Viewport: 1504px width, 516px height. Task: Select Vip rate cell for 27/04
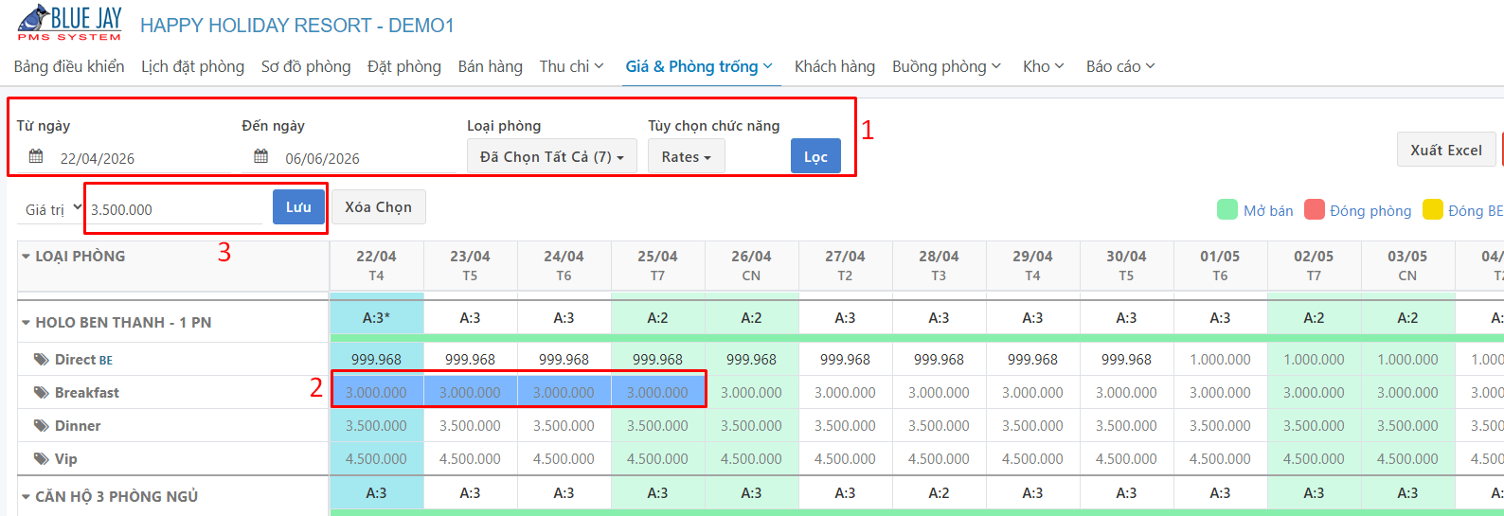845,458
